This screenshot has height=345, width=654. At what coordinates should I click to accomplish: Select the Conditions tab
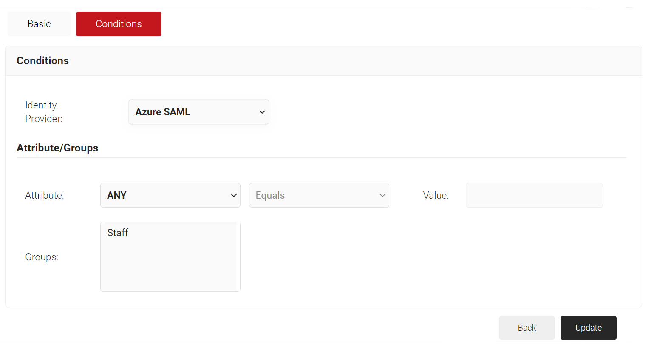(119, 24)
